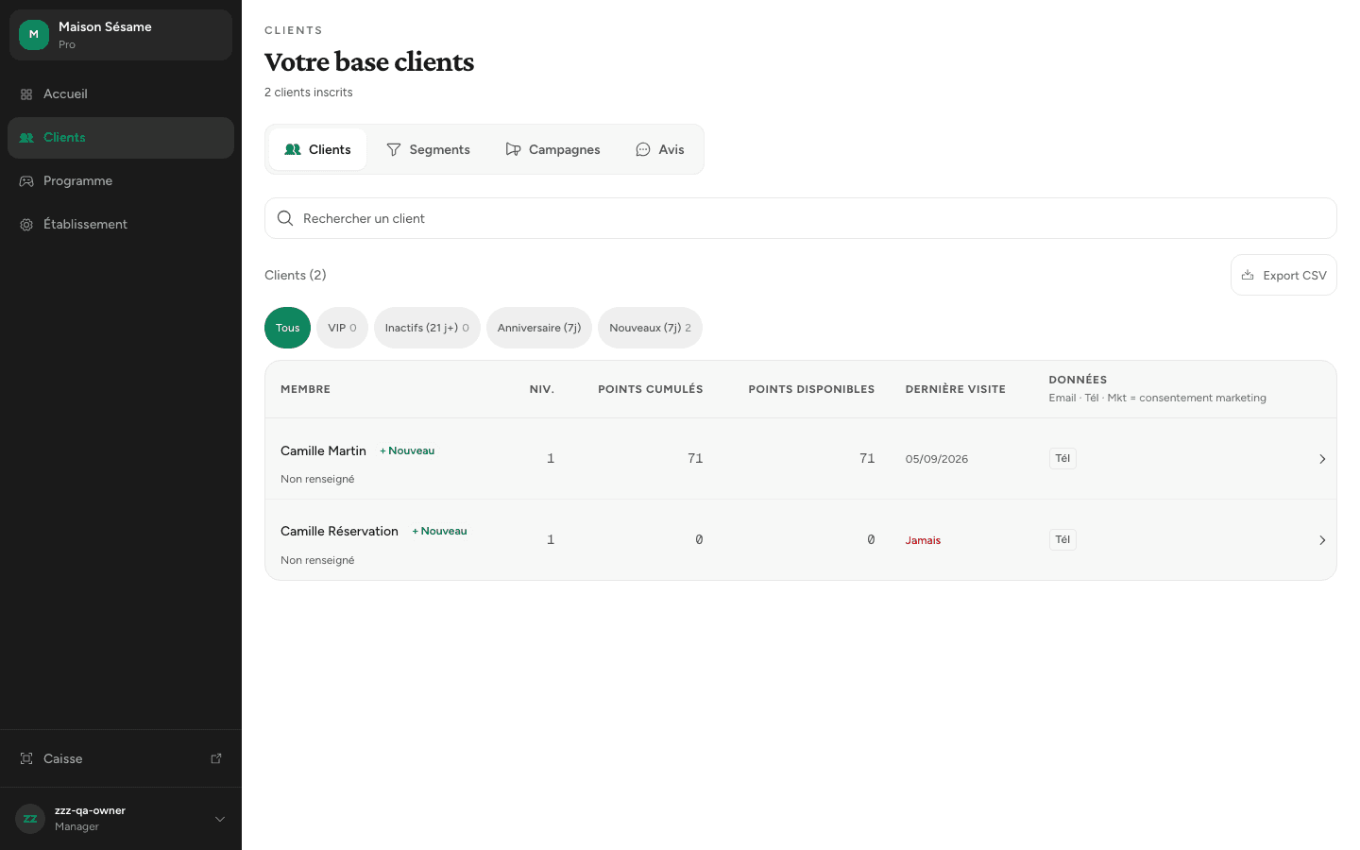Click the external link icon next to Caisse
This screenshot has width=1360, height=850.
point(216,758)
